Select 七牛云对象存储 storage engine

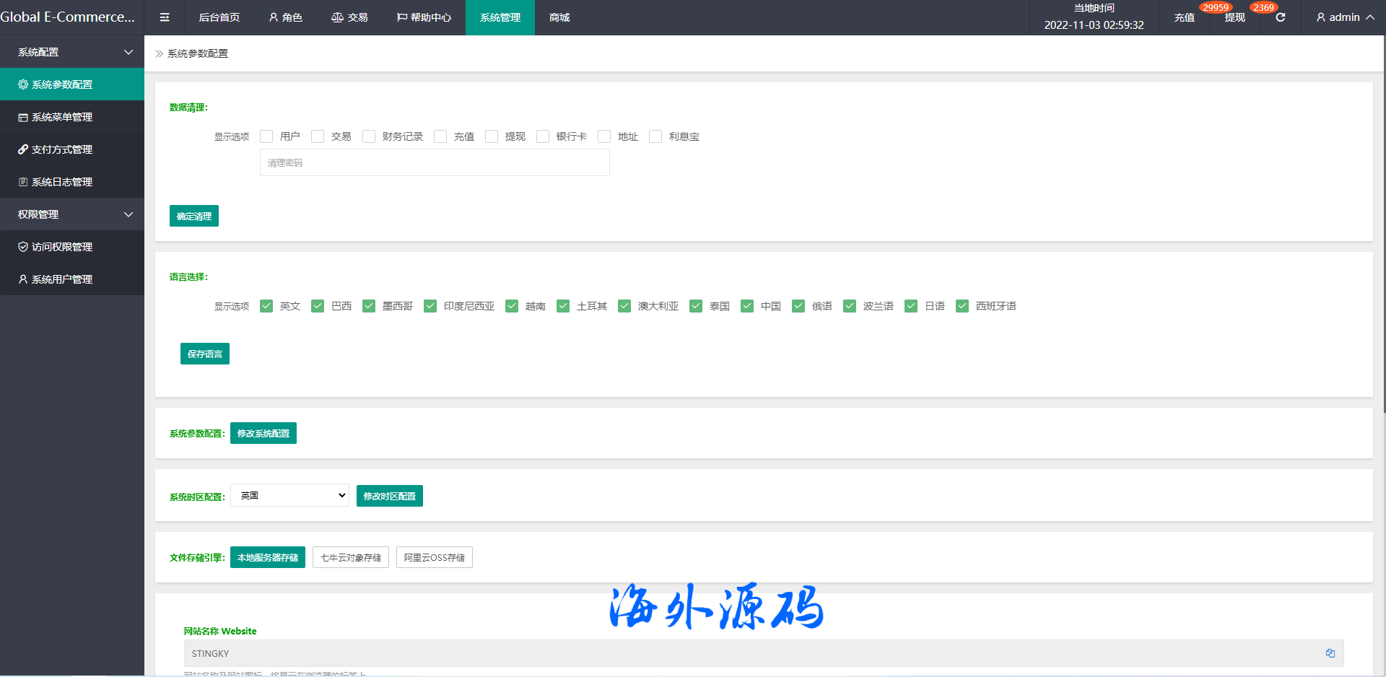click(351, 557)
